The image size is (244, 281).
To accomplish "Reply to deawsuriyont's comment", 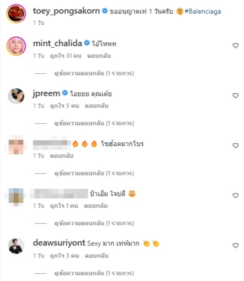I will [x=97, y=255].
